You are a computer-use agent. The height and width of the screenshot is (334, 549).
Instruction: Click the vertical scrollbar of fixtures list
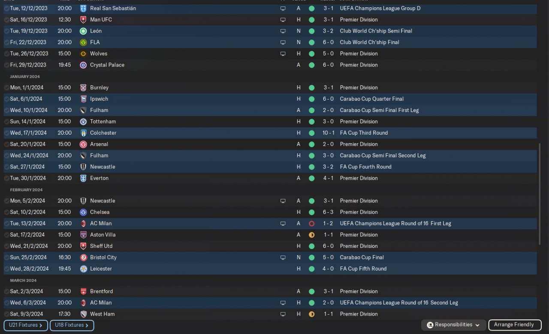(x=540, y=194)
